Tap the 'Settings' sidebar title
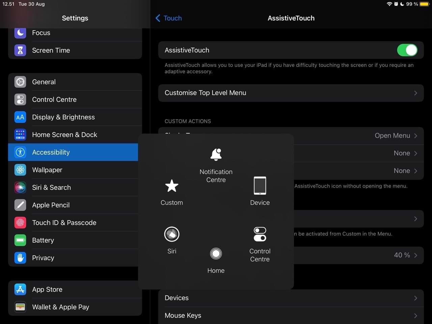The height and width of the screenshot is (324, 432). click(75, 18)
